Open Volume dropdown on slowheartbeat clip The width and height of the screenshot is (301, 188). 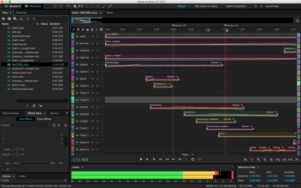[221, 63]
